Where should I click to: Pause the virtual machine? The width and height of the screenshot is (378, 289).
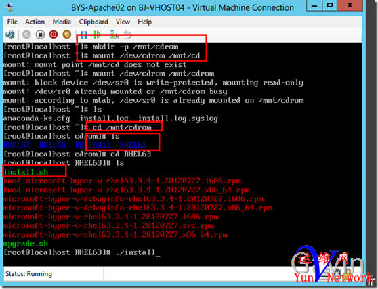pos(84,35)
